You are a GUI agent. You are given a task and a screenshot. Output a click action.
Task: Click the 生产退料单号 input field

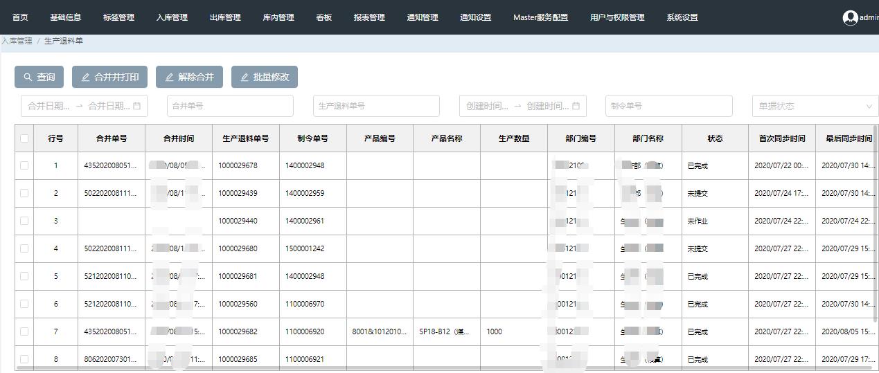point(376,106)
